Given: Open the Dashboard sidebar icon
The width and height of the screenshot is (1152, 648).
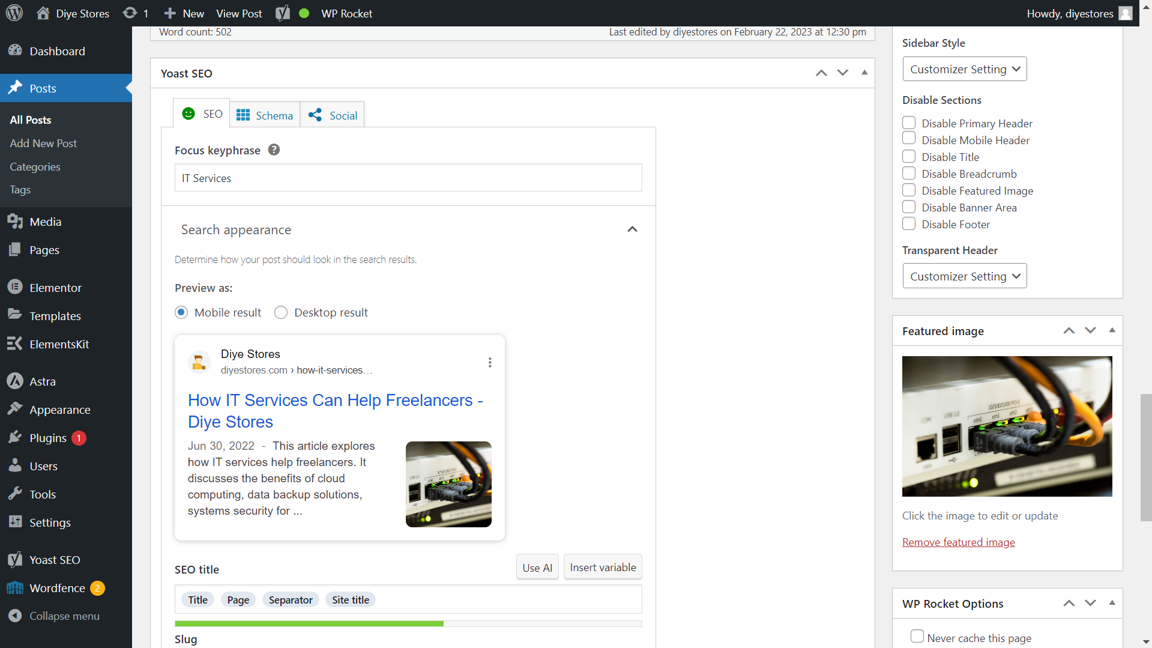Looking at the screenshot, I should click(x=15, y=51).
